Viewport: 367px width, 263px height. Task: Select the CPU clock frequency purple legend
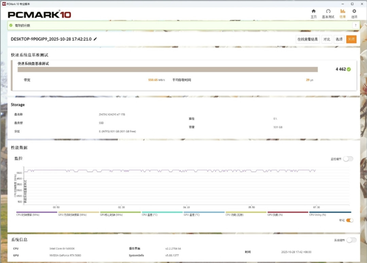[x=36, y=214]
